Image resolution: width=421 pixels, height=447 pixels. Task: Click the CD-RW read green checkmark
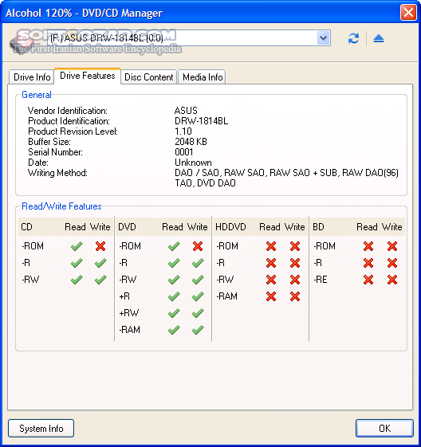click(77, 280)
